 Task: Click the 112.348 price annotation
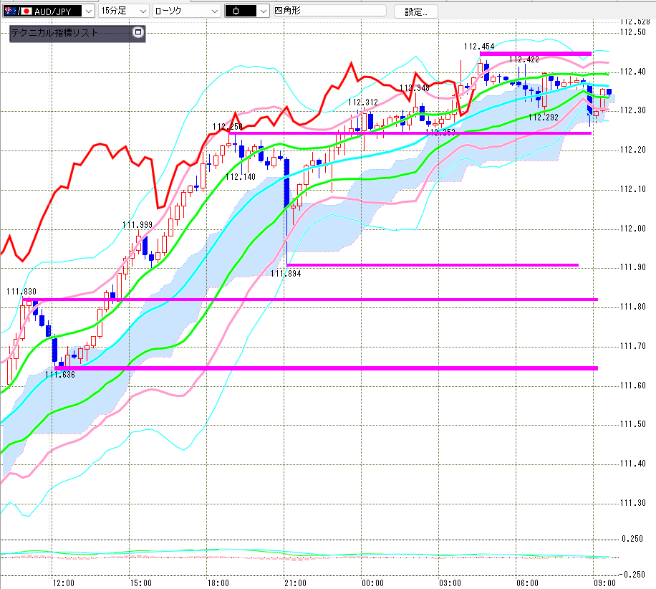coord(415,88)
